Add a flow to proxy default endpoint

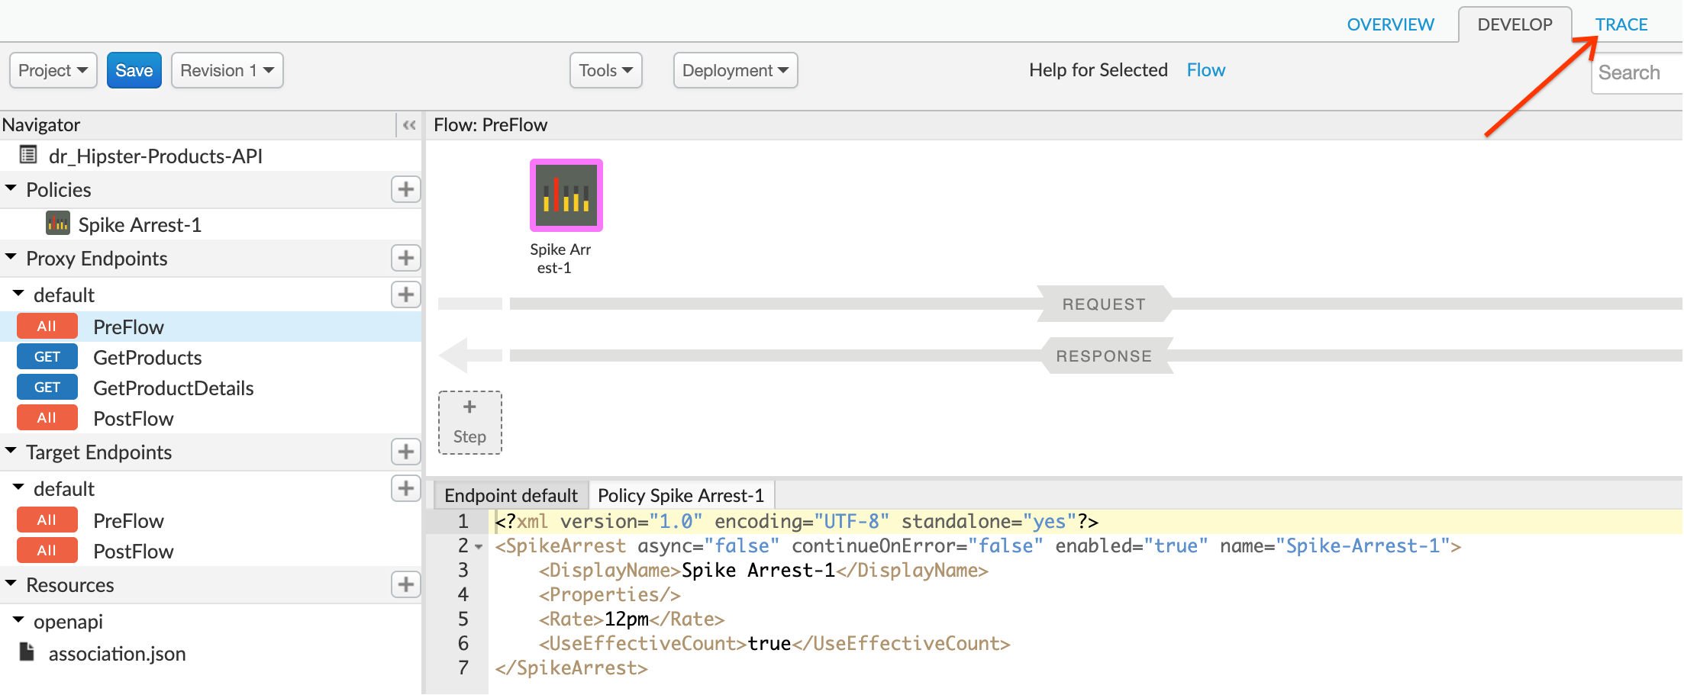405,294
